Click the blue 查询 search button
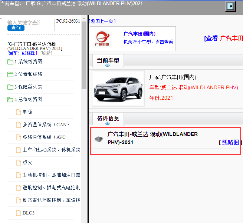 click(x=16, y=28)
